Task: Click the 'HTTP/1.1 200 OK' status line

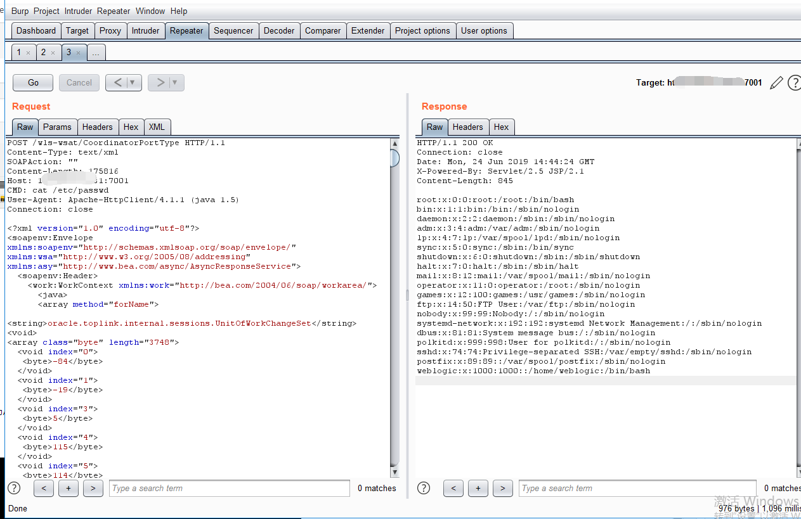Action: point(455,143)
